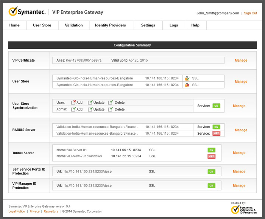Click Val Server 01 tunnel name

pyautogui.click(x=77, y=150)
